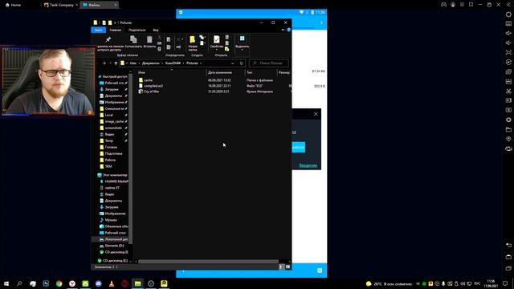Image resolution: width=514 pixels, height=289 pixels.
Task: Click emulator sidebar volume up icon
Action: coord(508,33)
